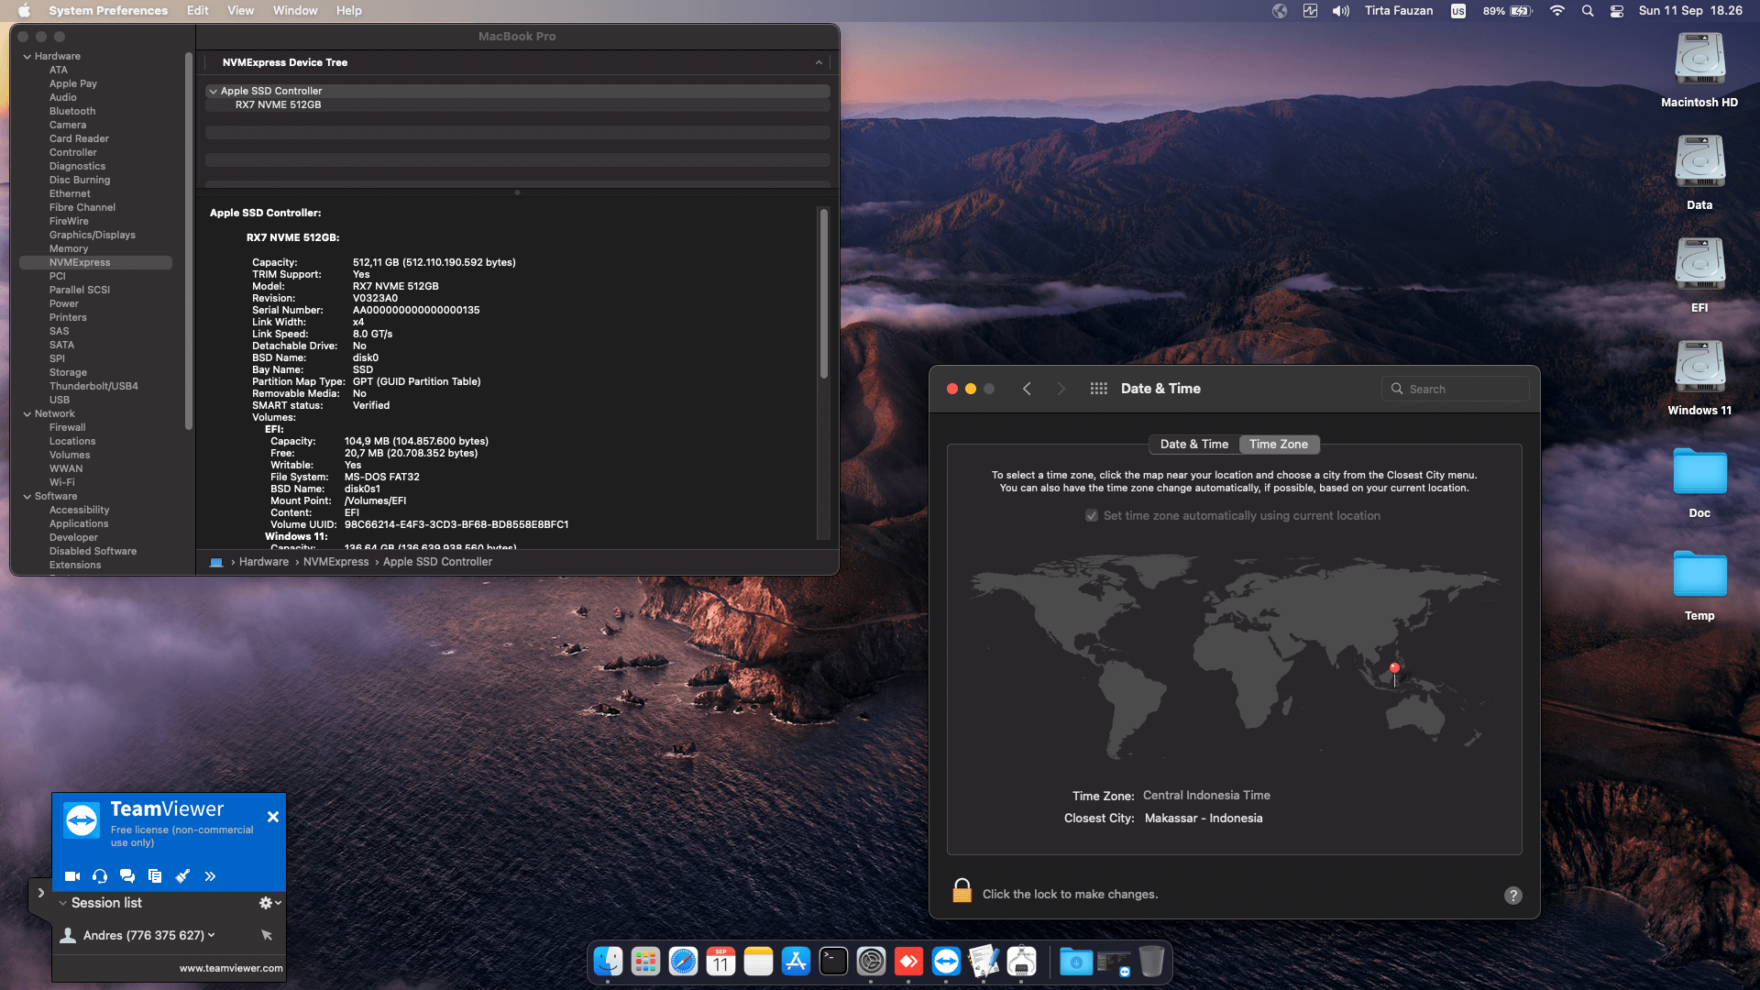
Task: Click the help question mark button
Action: [1512, 896]
